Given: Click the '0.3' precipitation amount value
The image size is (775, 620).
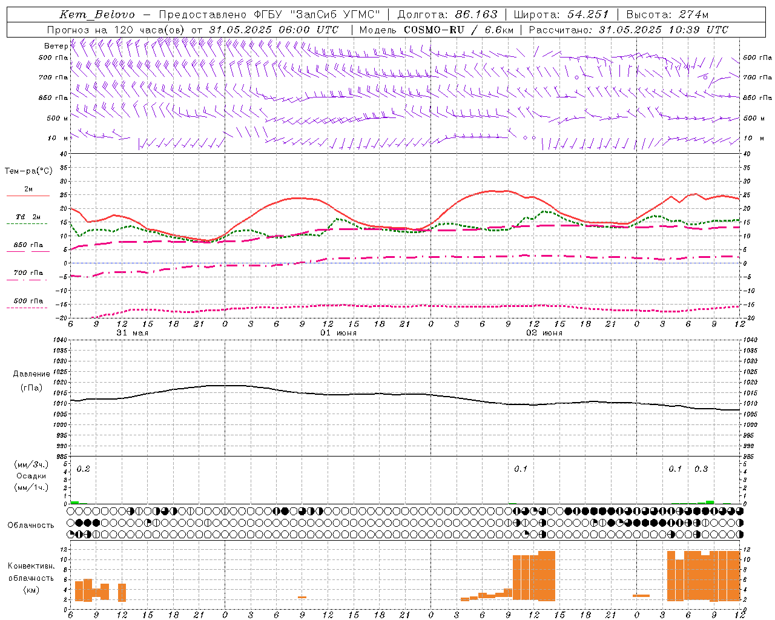Looking at the screenshot, I should pos(701,469).
